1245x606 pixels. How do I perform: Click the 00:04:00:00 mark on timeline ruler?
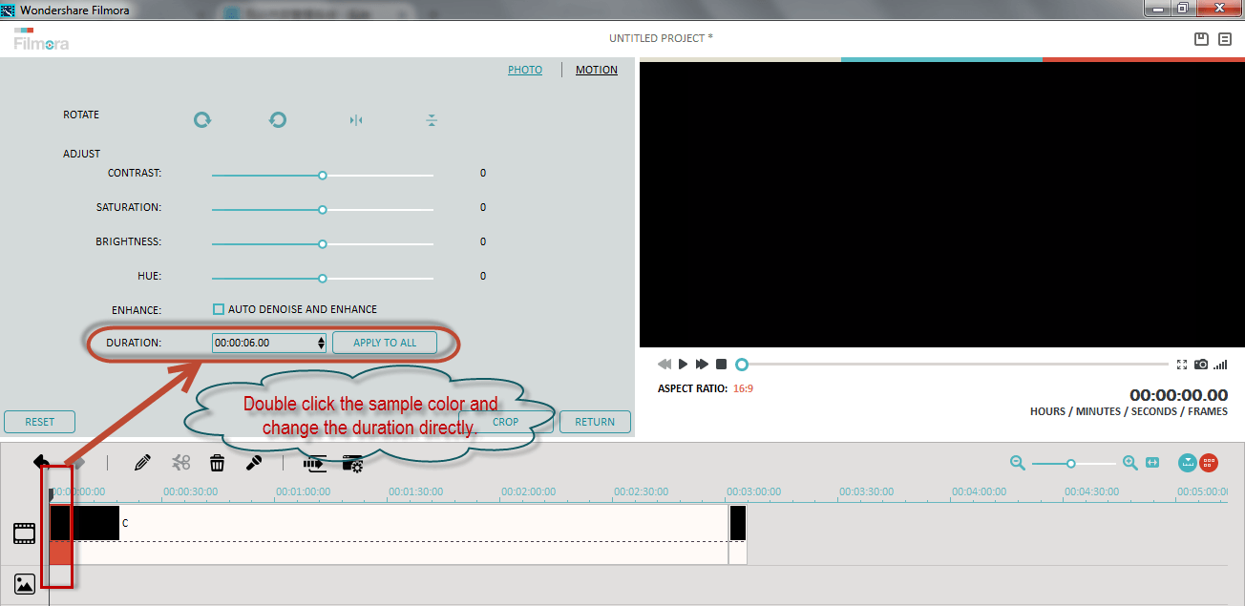[979, 491]
